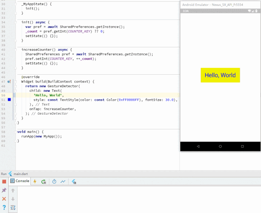Viewport: 261px width, 213px height.
Task: Collapse the init() async fold marker
Action: pos(15,22)
